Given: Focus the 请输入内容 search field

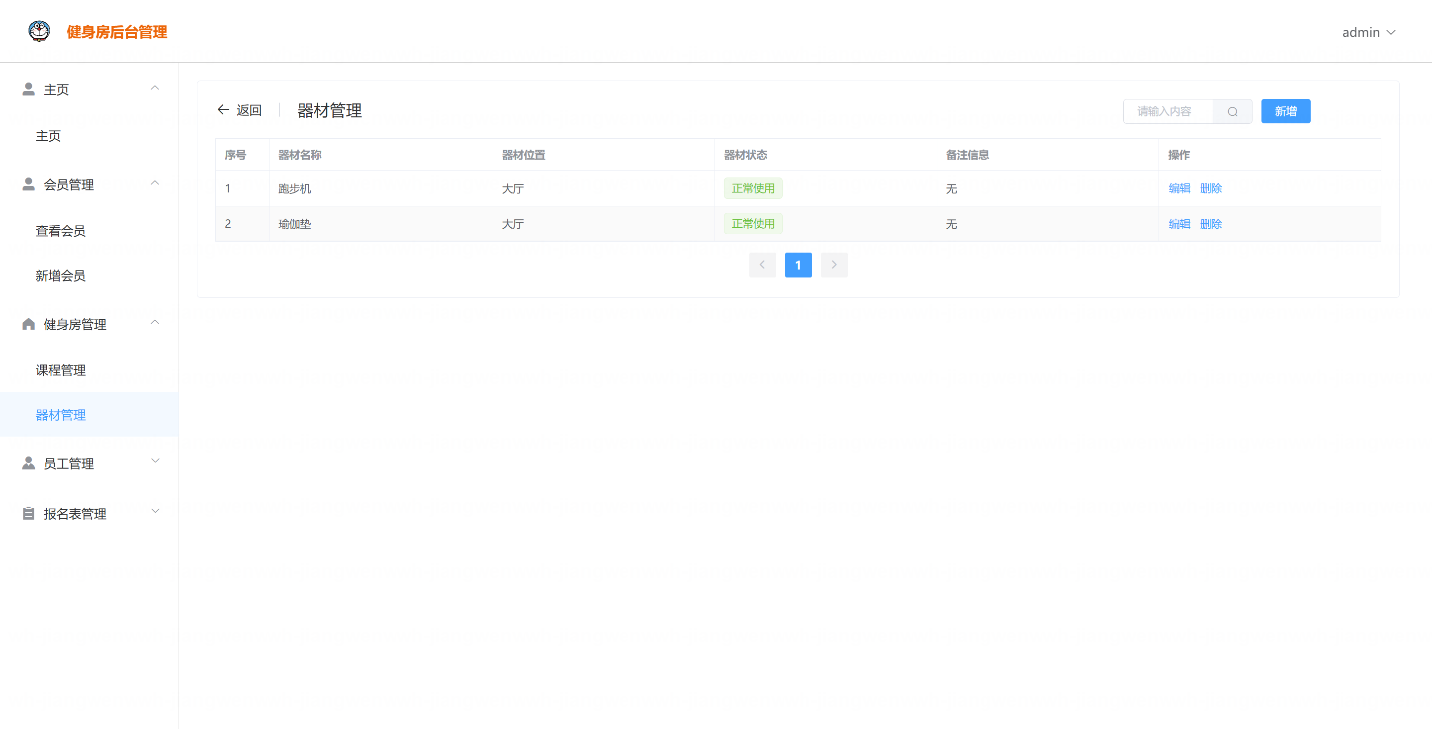Looking at the screenshot, I should [1167, 111].
